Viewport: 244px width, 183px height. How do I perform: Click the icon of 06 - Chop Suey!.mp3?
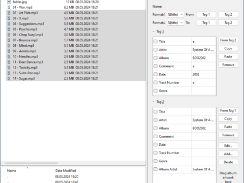click(x=9, y=35)
